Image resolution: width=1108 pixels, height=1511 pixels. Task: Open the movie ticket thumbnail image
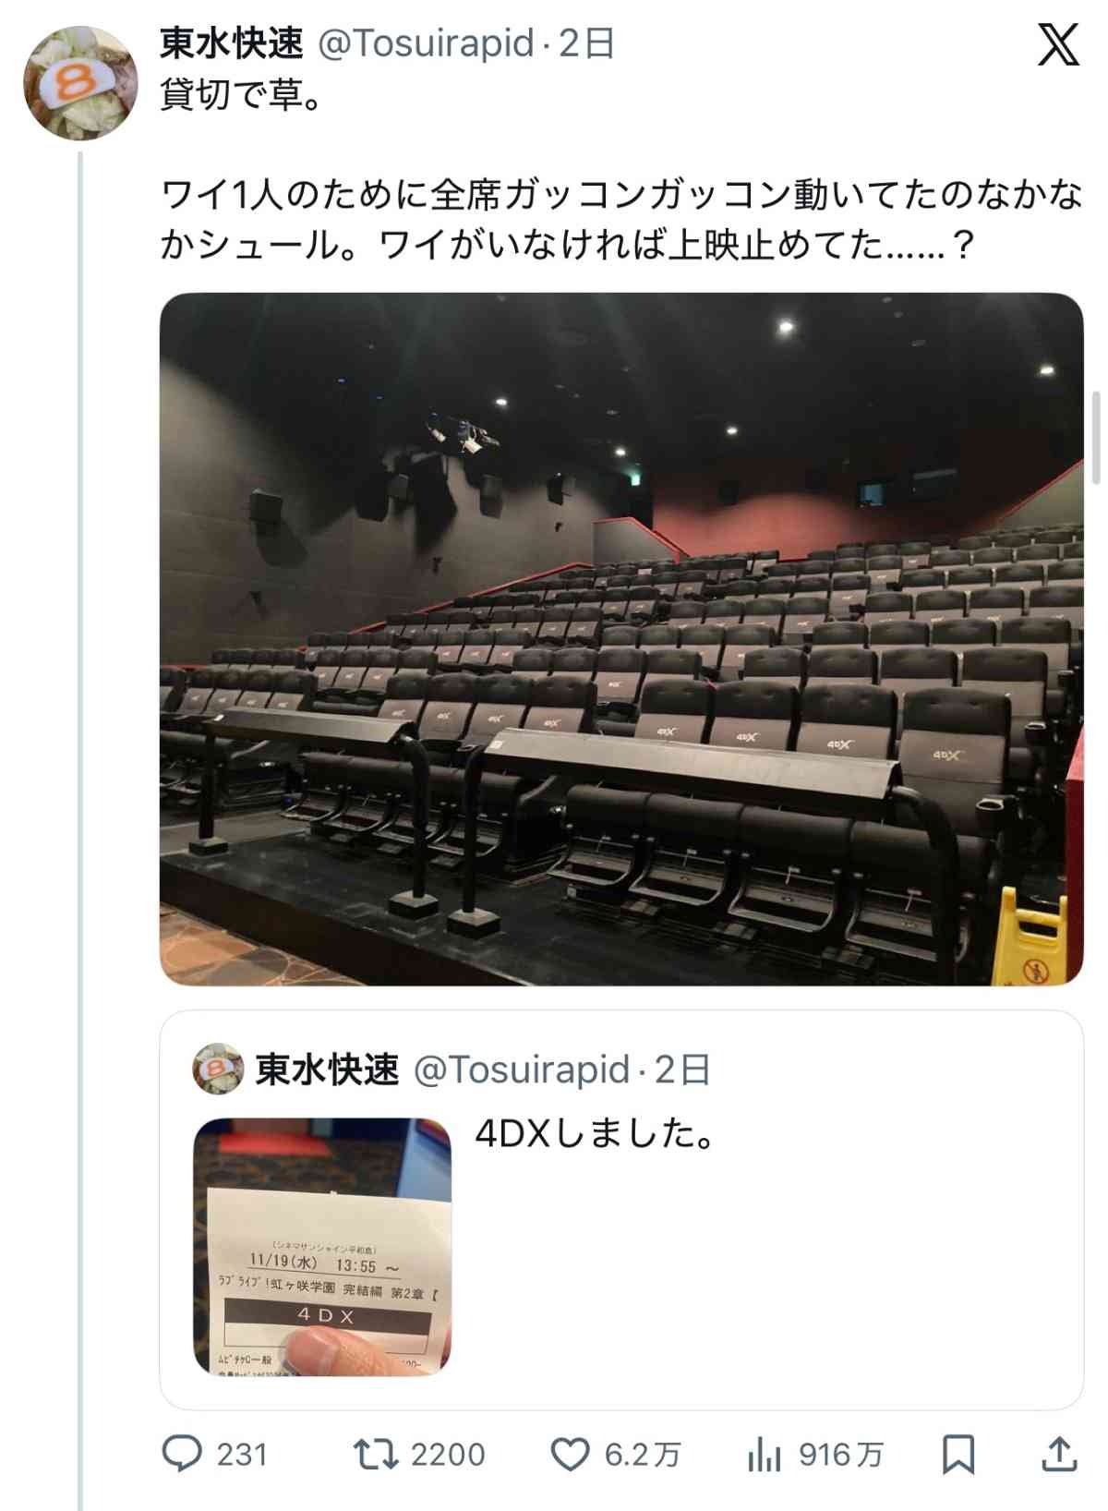[322, 1247]
